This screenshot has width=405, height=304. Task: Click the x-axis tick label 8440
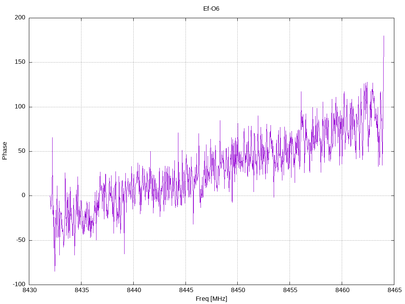134,290
